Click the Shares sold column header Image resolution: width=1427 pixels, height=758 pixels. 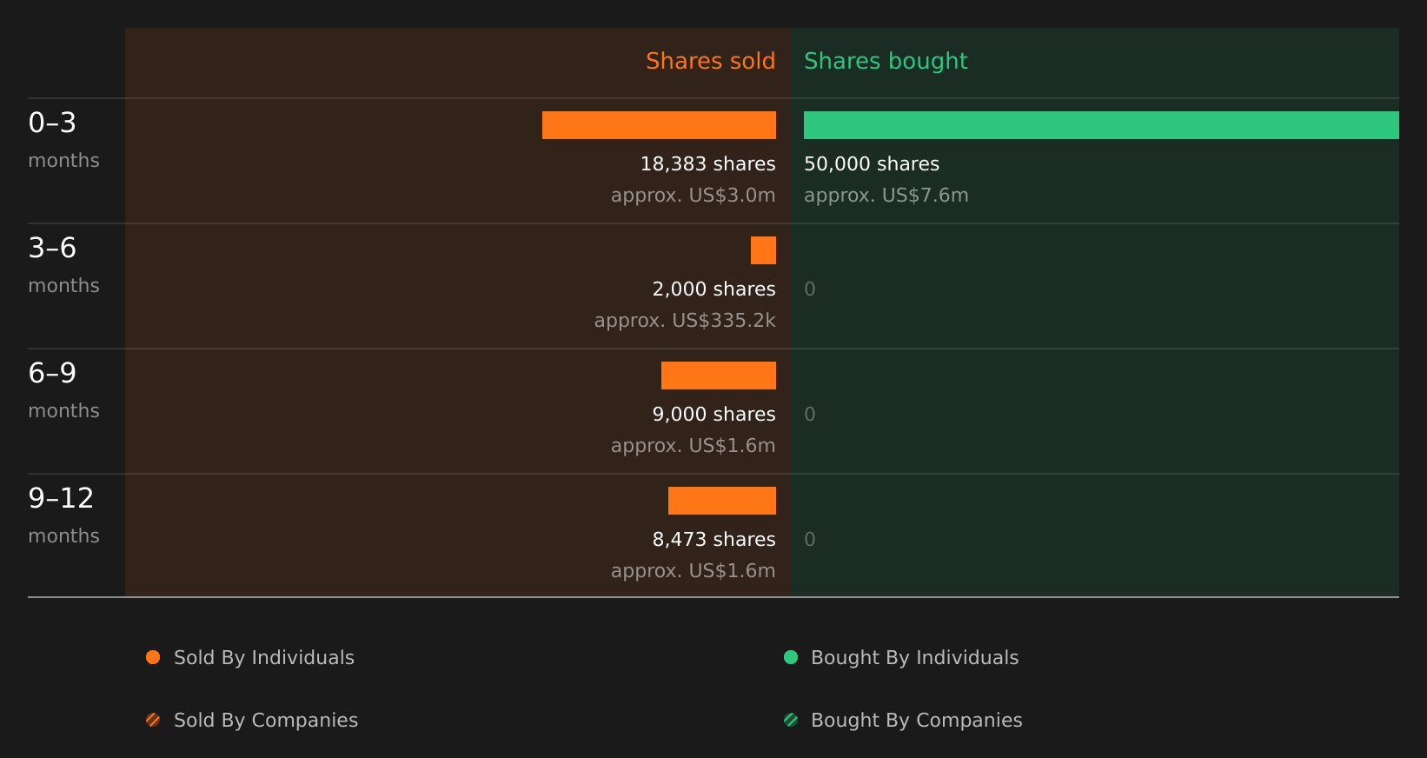tap(711, 61)
